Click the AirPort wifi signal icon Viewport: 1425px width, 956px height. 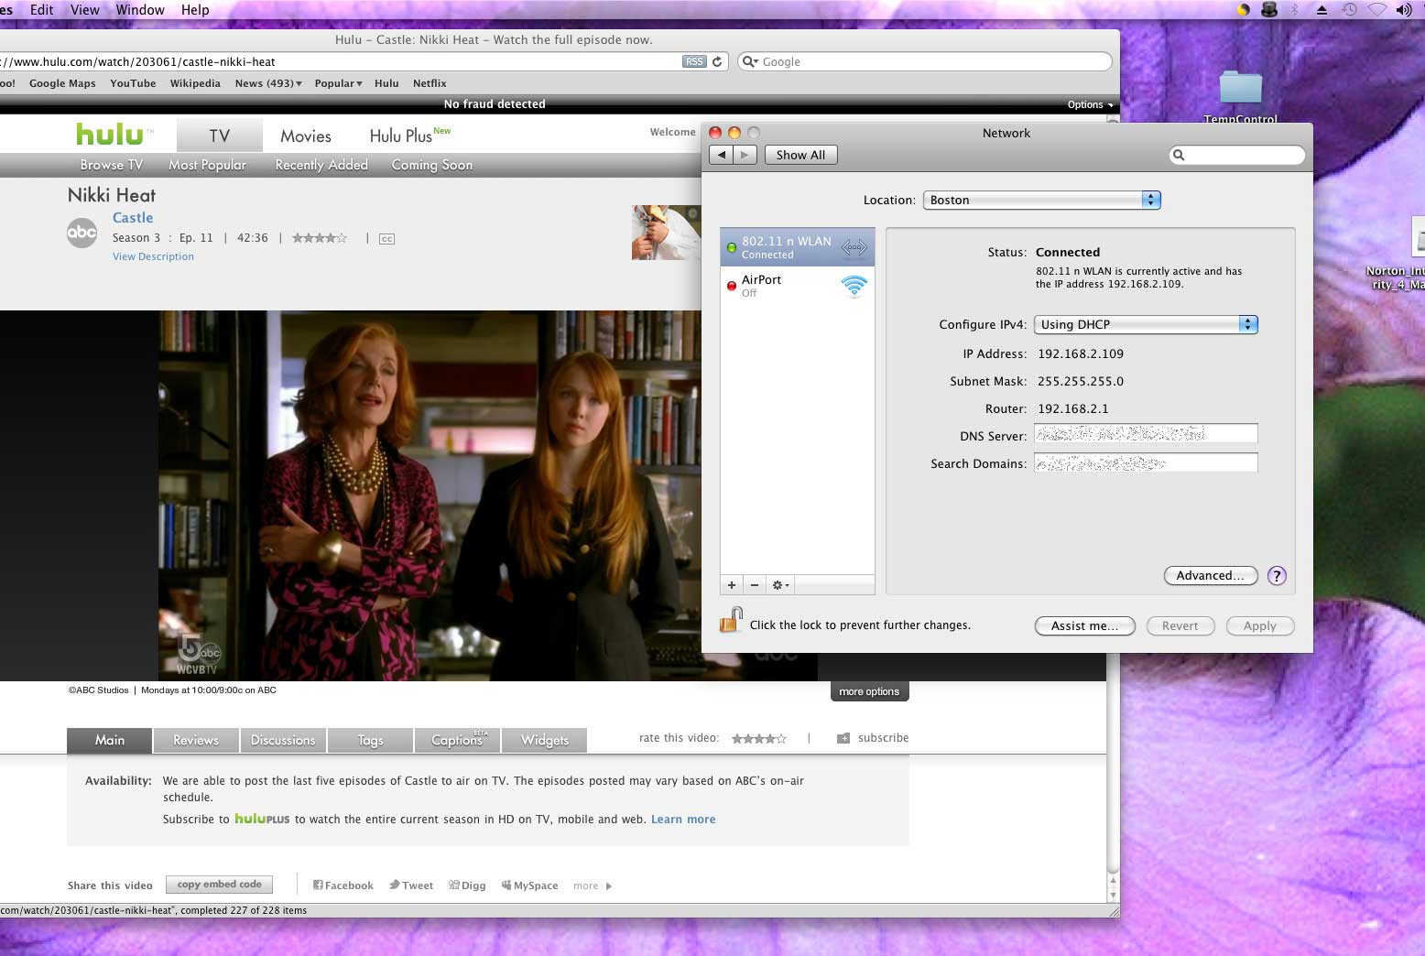coord(854,287)
